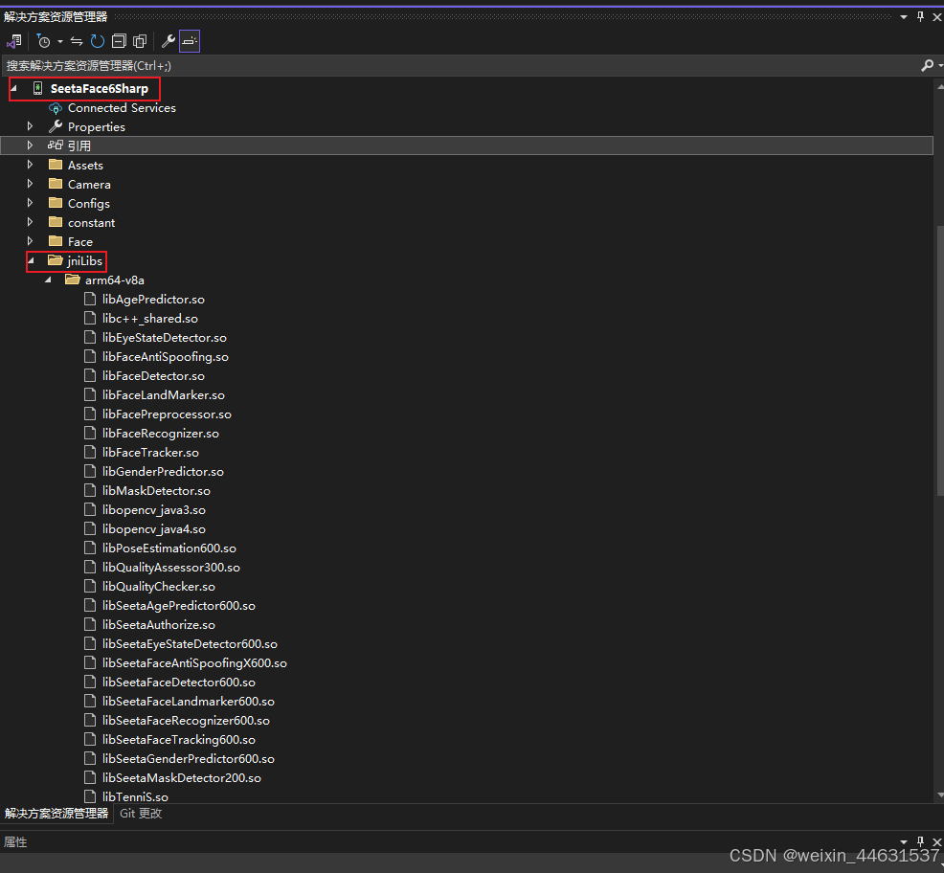Select the SeetaFace6Sharp project icon
Viewport: 944px width, 873px height.
(37, 88)
